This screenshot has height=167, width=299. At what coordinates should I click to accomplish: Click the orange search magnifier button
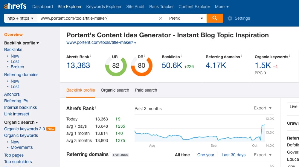215,18
